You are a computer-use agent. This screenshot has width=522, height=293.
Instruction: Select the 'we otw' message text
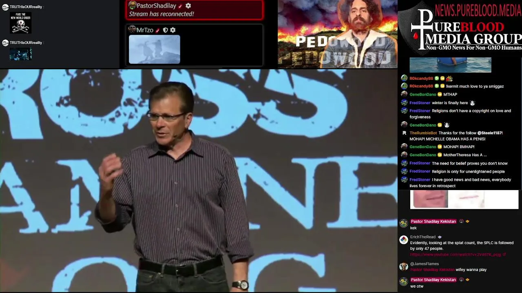click(x=417, y=286)
